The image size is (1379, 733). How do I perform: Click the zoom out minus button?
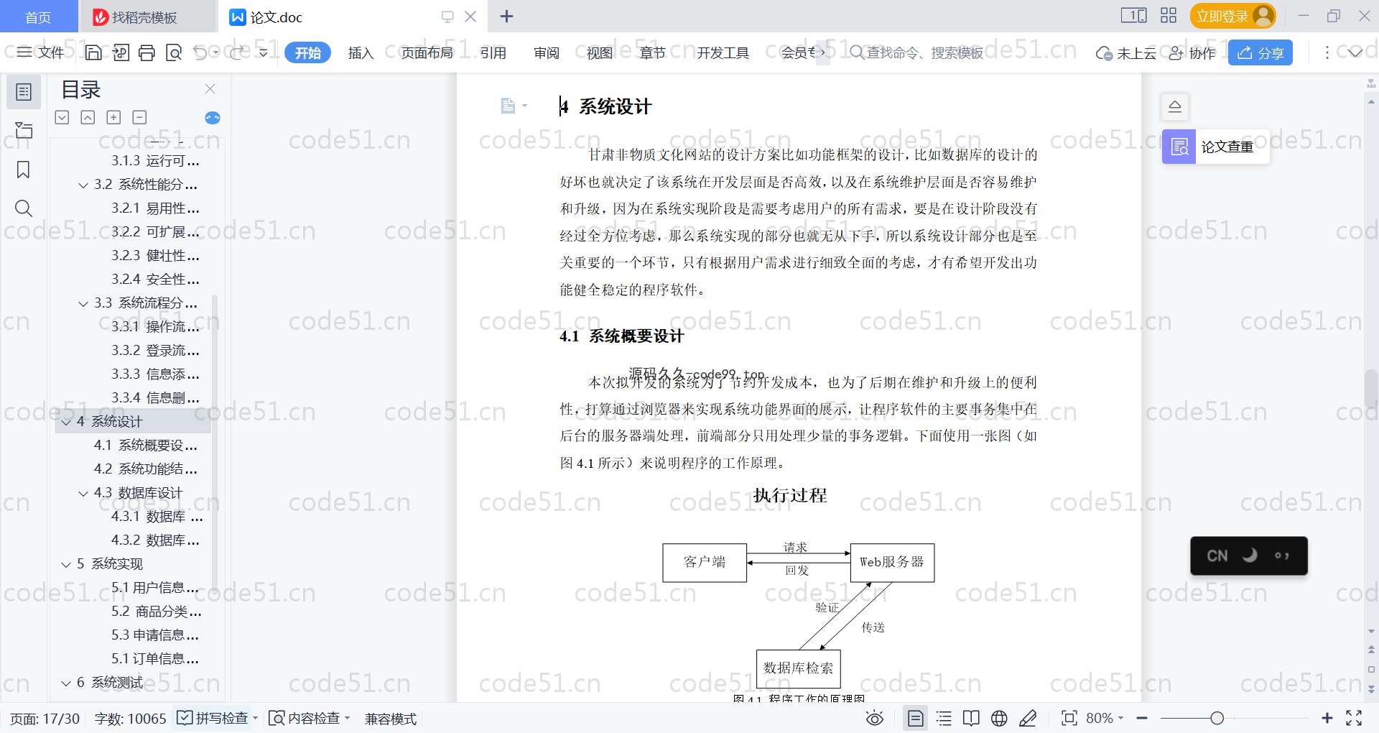coord(1142,718)
